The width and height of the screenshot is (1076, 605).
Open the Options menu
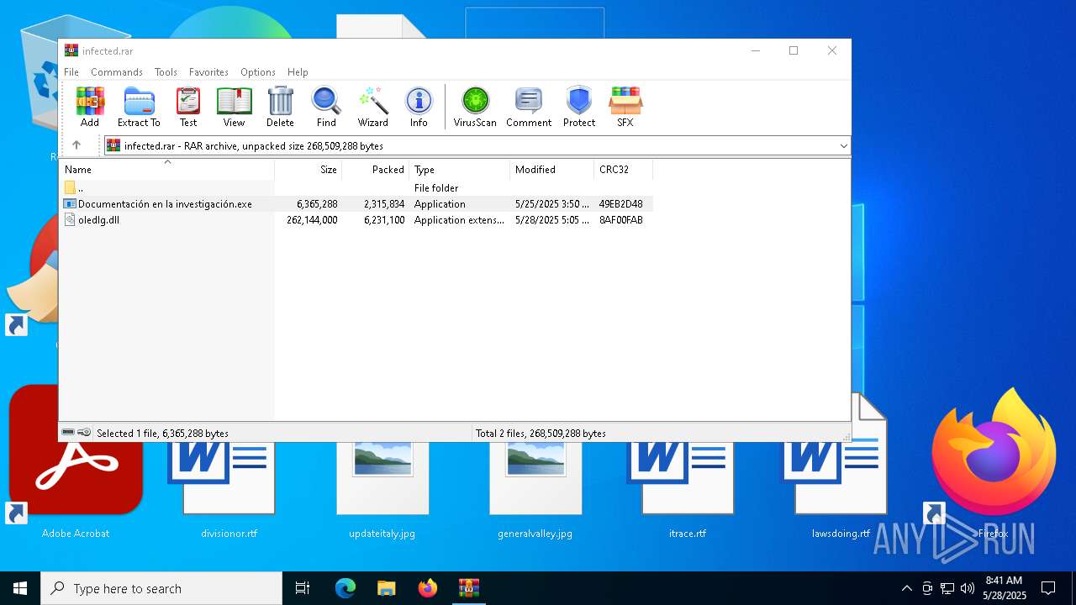(258, 72)
